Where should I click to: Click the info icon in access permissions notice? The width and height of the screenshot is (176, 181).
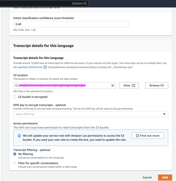(x=19, y=136)
